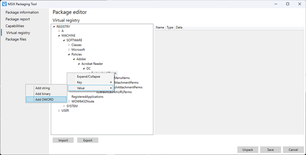Collapse the Policies node arrow
Image resolution: width=306 pixels, height=155 pixels.
pyautogui.click(x=69, y=54)
